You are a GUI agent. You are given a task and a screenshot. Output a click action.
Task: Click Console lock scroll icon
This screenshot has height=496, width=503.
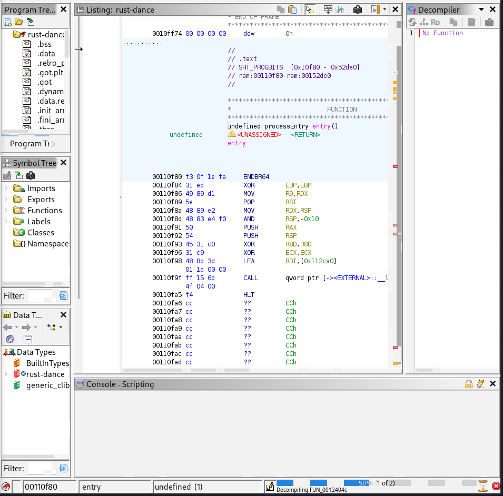coord(469,384)
